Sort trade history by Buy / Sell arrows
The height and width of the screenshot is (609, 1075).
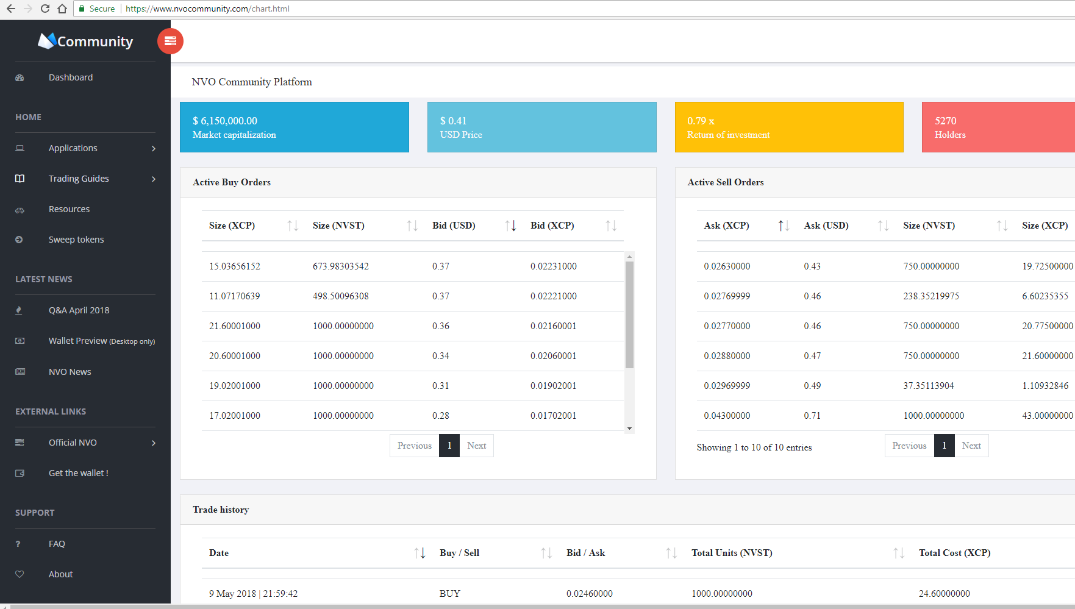pyautogui.click(x=546, y=553)
